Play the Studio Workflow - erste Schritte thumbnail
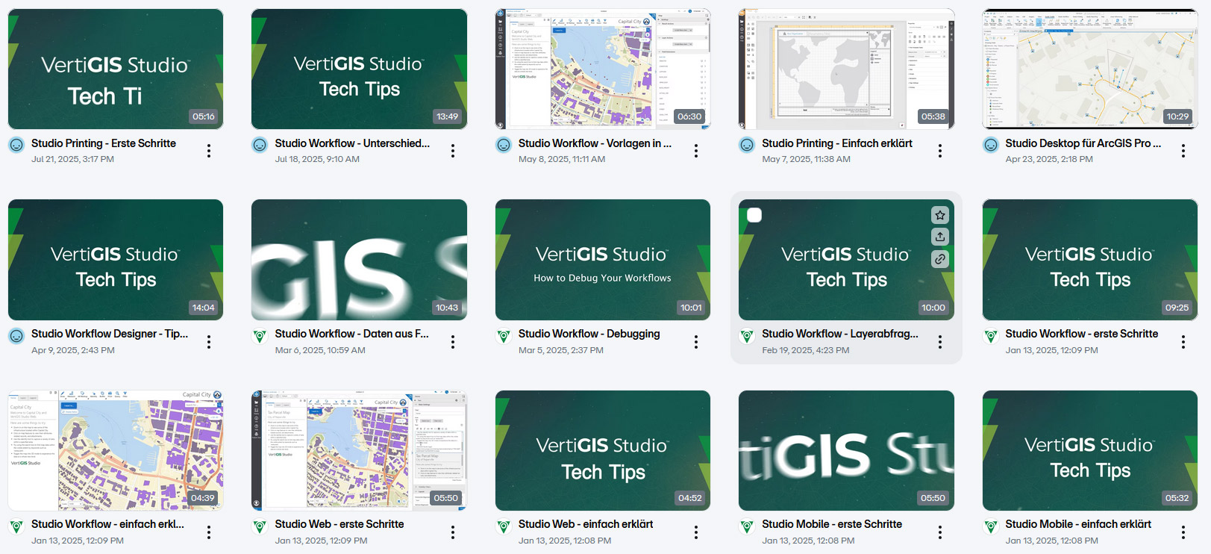 pos(1090,260)
